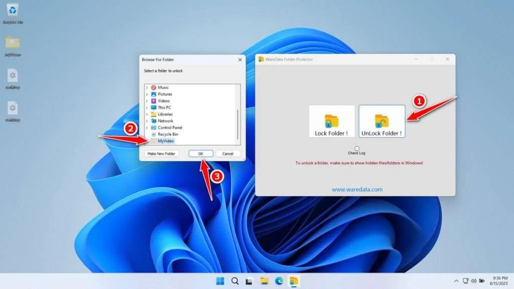Select the MyVideo folder in the tree
Image resolution: width=514 pixels, height=289 pixels.
(166, 140)
